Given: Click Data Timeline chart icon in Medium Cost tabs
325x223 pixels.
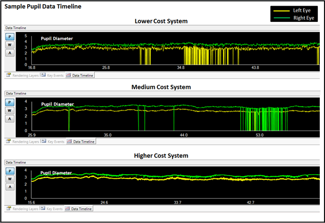Looking at the screenshot, I should 69,141.
